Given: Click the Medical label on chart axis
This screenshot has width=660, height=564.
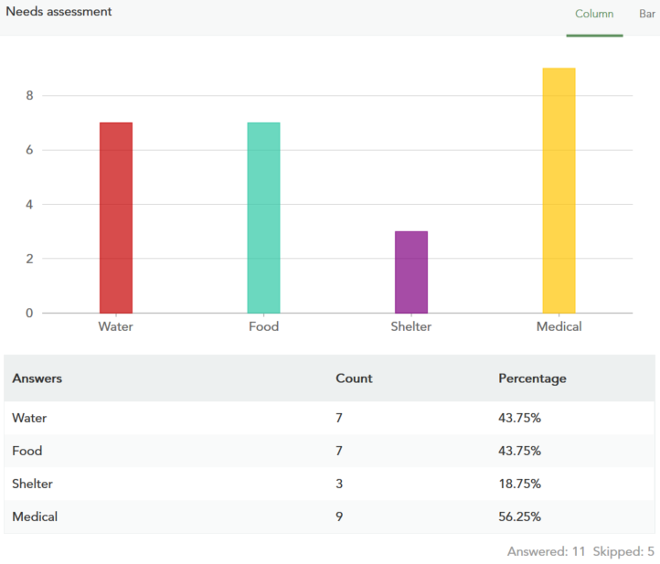Looking at the screenshot, I should tap(559, 326).
